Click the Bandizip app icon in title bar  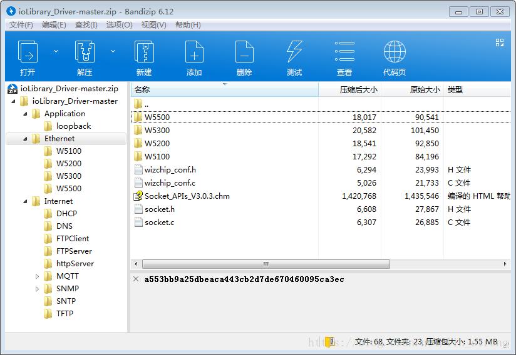11,11
